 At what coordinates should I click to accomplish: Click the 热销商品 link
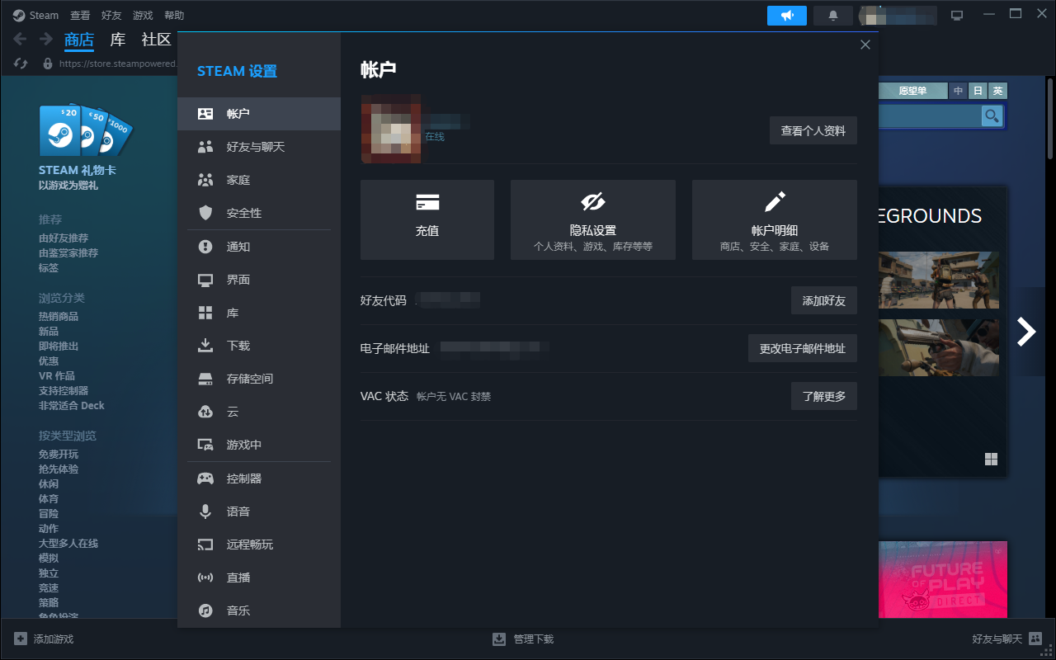click(x=59, y=316)
